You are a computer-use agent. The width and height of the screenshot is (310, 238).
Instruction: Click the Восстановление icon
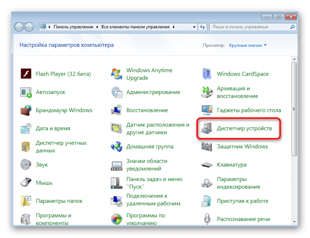coord(117,110)
